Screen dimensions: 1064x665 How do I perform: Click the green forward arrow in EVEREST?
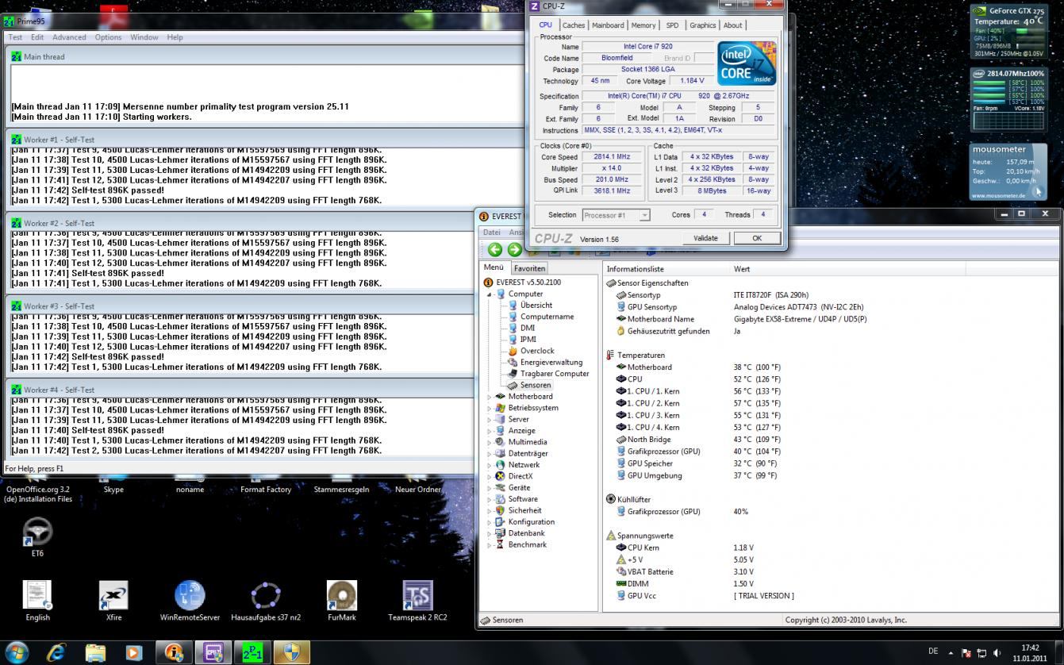[514, 249]
